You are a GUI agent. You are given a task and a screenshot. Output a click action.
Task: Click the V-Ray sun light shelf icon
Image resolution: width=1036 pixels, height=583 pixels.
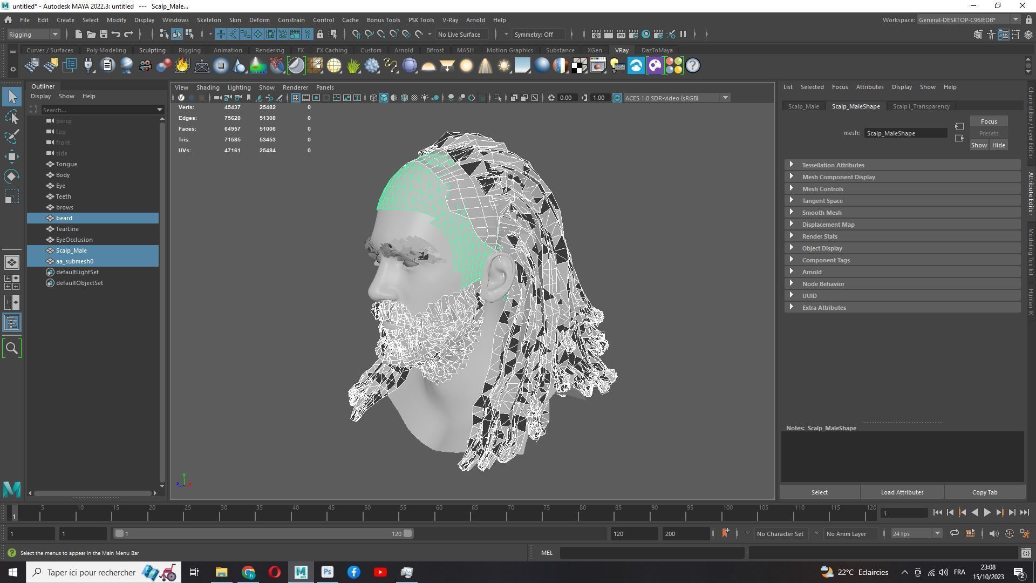click(x=503, y=66)
